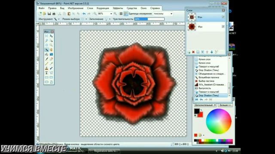Click the black primary color swatch

point(197,111)
